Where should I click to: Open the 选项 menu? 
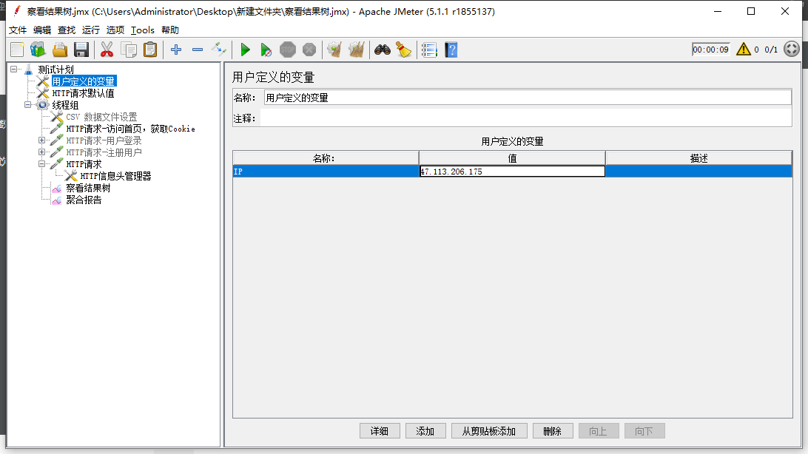115,30
